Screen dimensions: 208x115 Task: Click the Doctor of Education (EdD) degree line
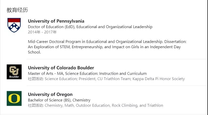[90, 27]
